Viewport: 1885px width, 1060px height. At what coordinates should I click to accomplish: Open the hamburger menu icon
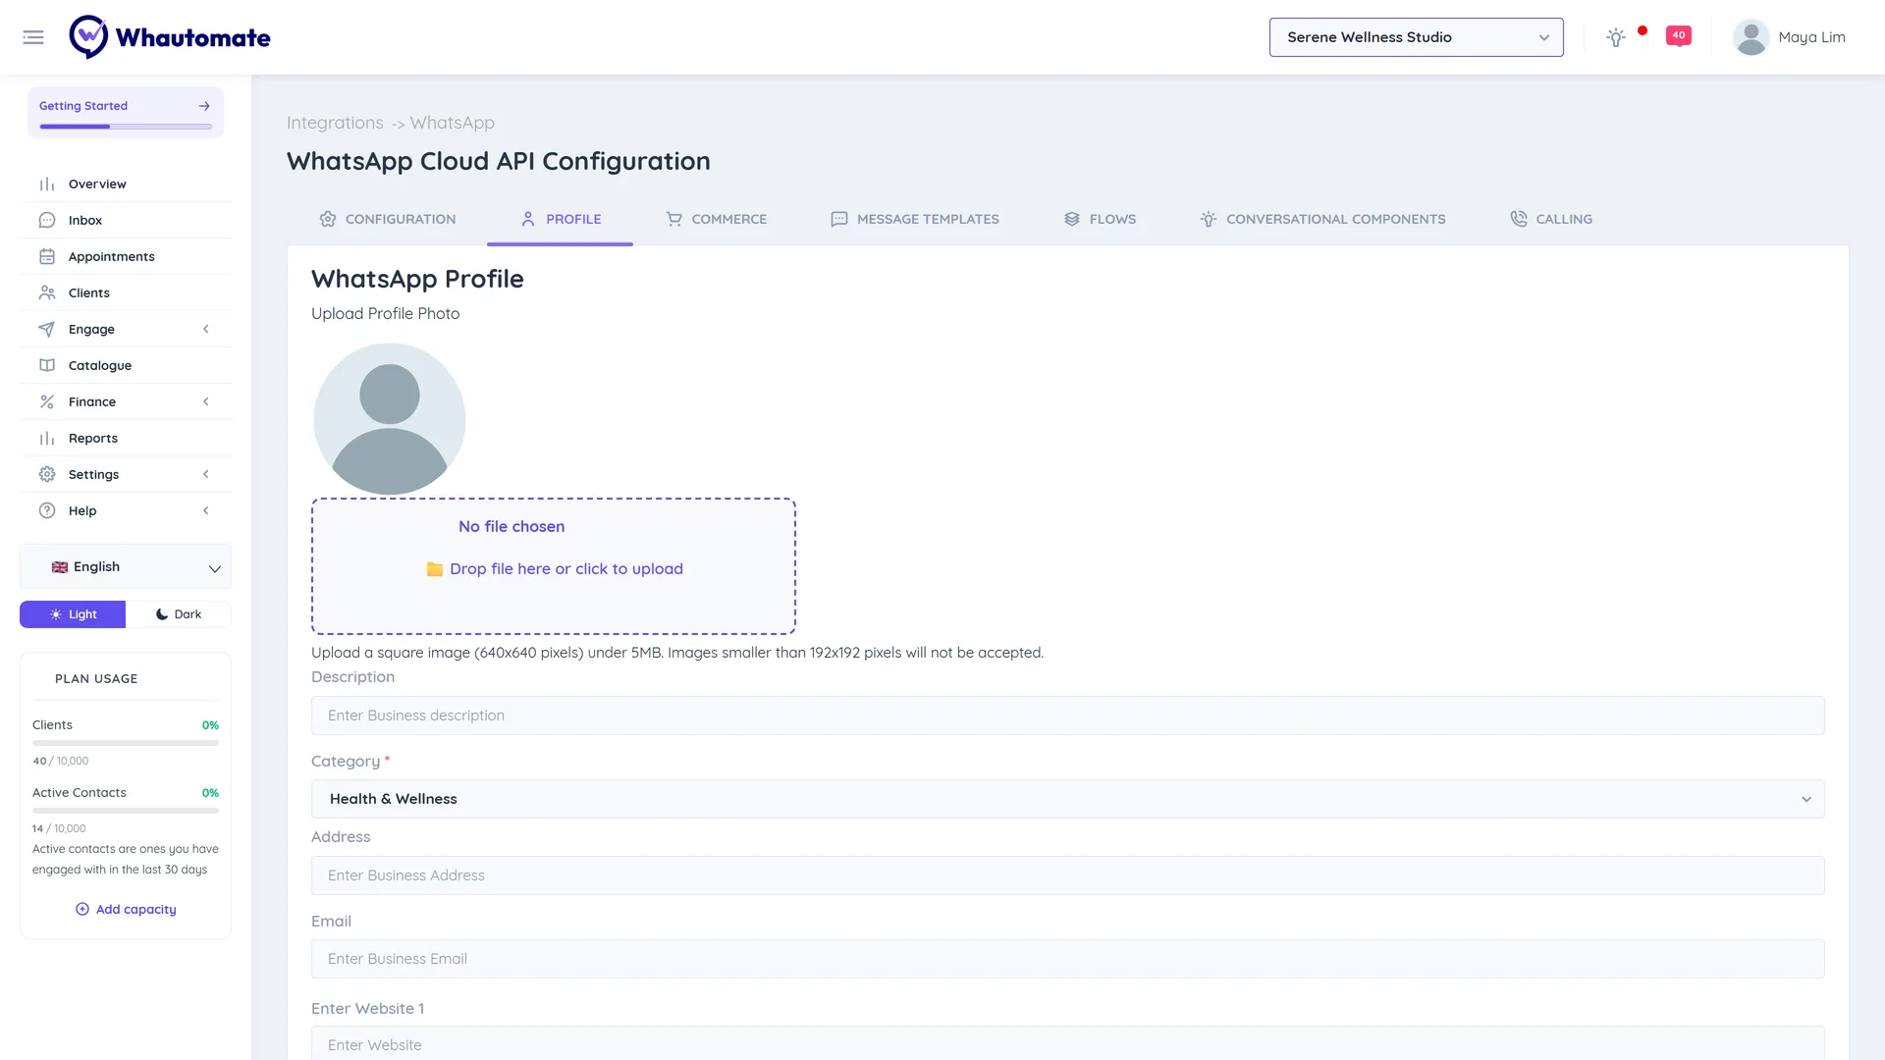point(33,37)
